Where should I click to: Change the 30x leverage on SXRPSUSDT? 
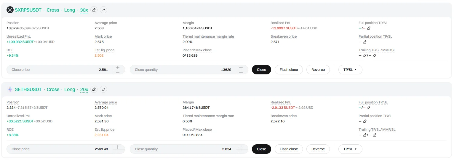(x=84, y=10)
